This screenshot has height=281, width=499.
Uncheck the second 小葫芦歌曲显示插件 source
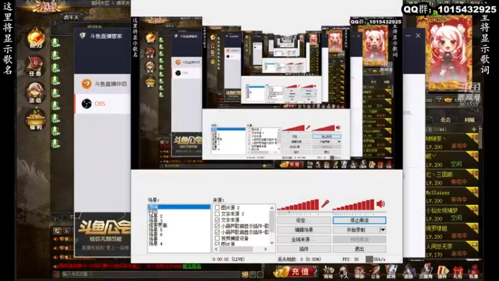217,232
